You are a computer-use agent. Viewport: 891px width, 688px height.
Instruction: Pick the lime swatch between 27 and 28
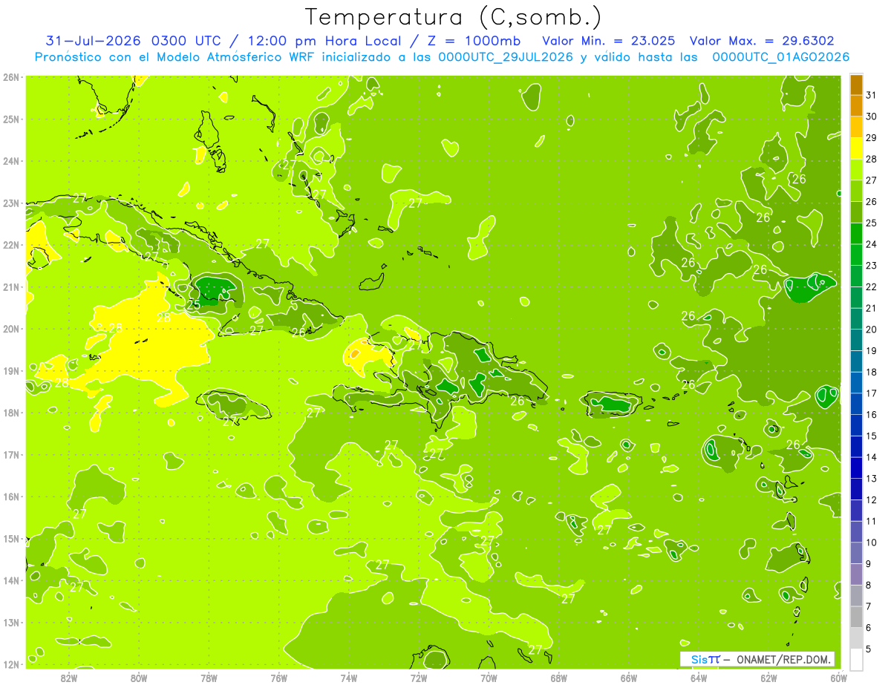(x=855, y=170)
